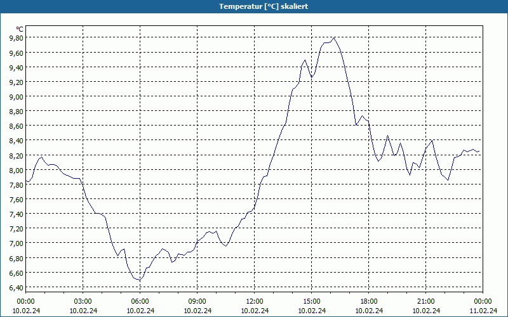Select the 06:00 time label
This screenshot has width=508, height=317.
click(140, 302)
